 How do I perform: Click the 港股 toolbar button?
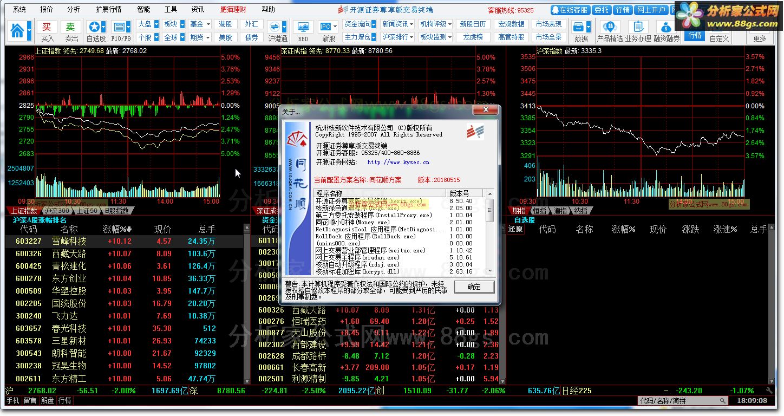226,24
